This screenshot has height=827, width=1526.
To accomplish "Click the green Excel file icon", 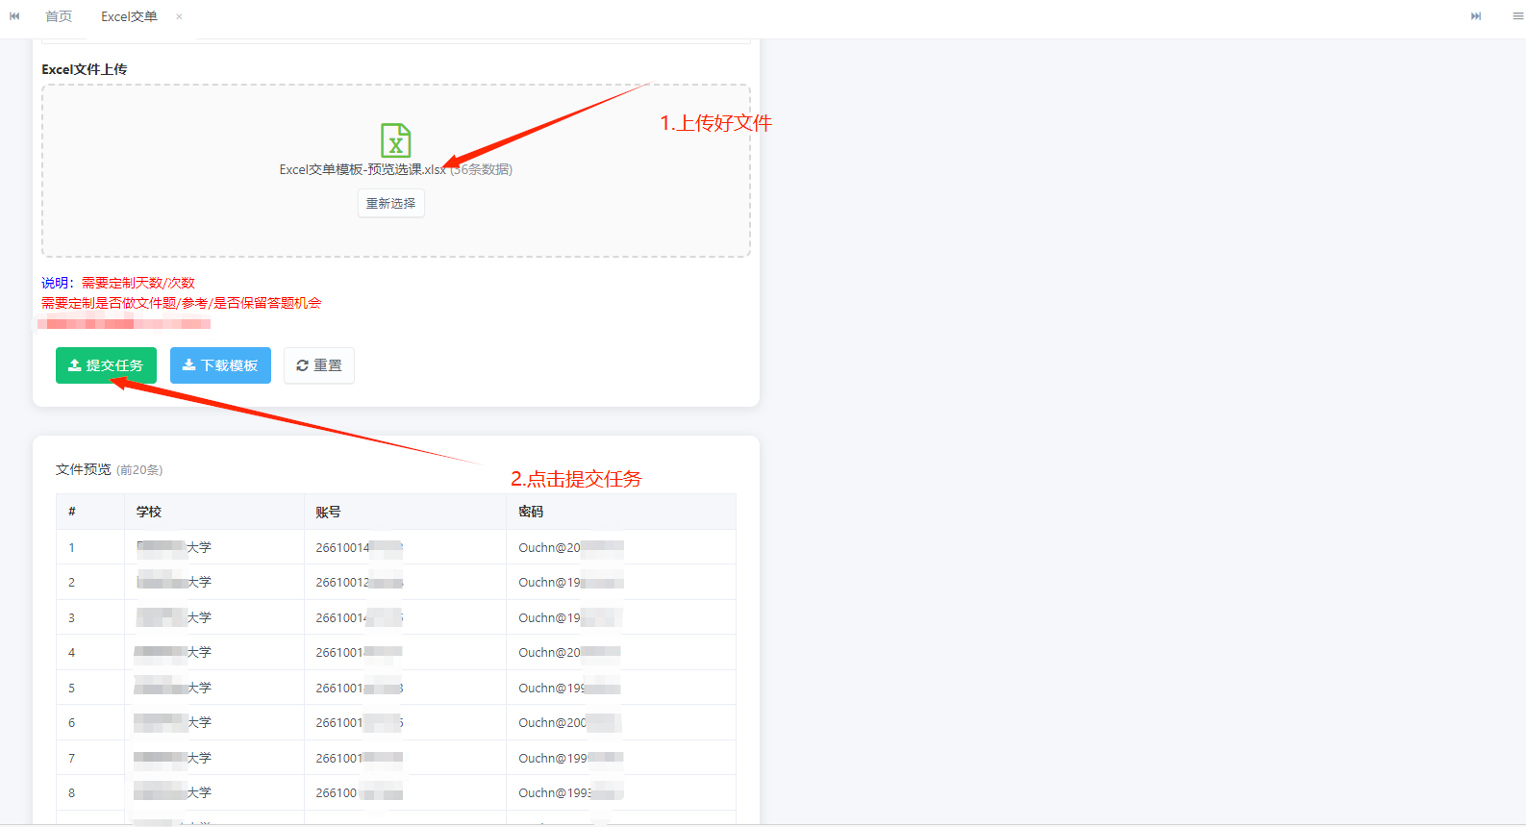I will 395,140.
